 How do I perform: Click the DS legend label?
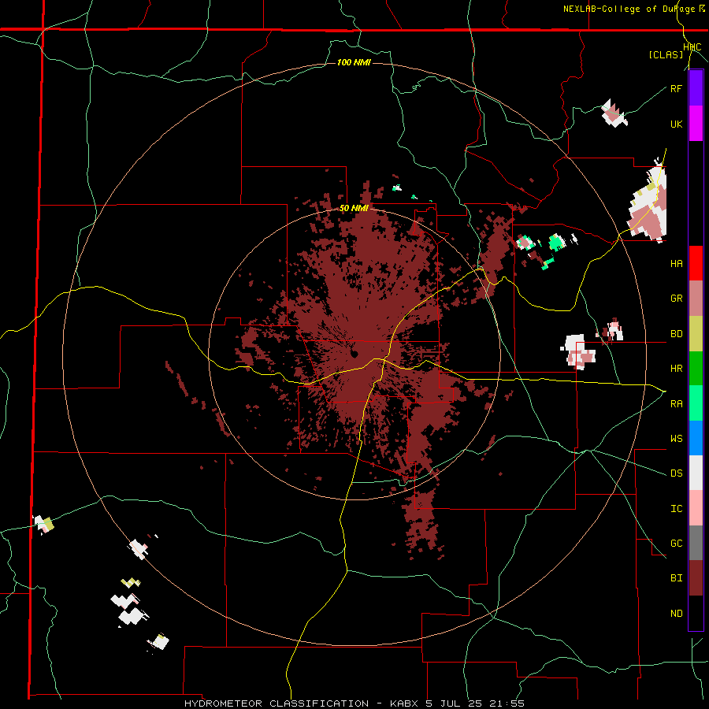(676, 473)
